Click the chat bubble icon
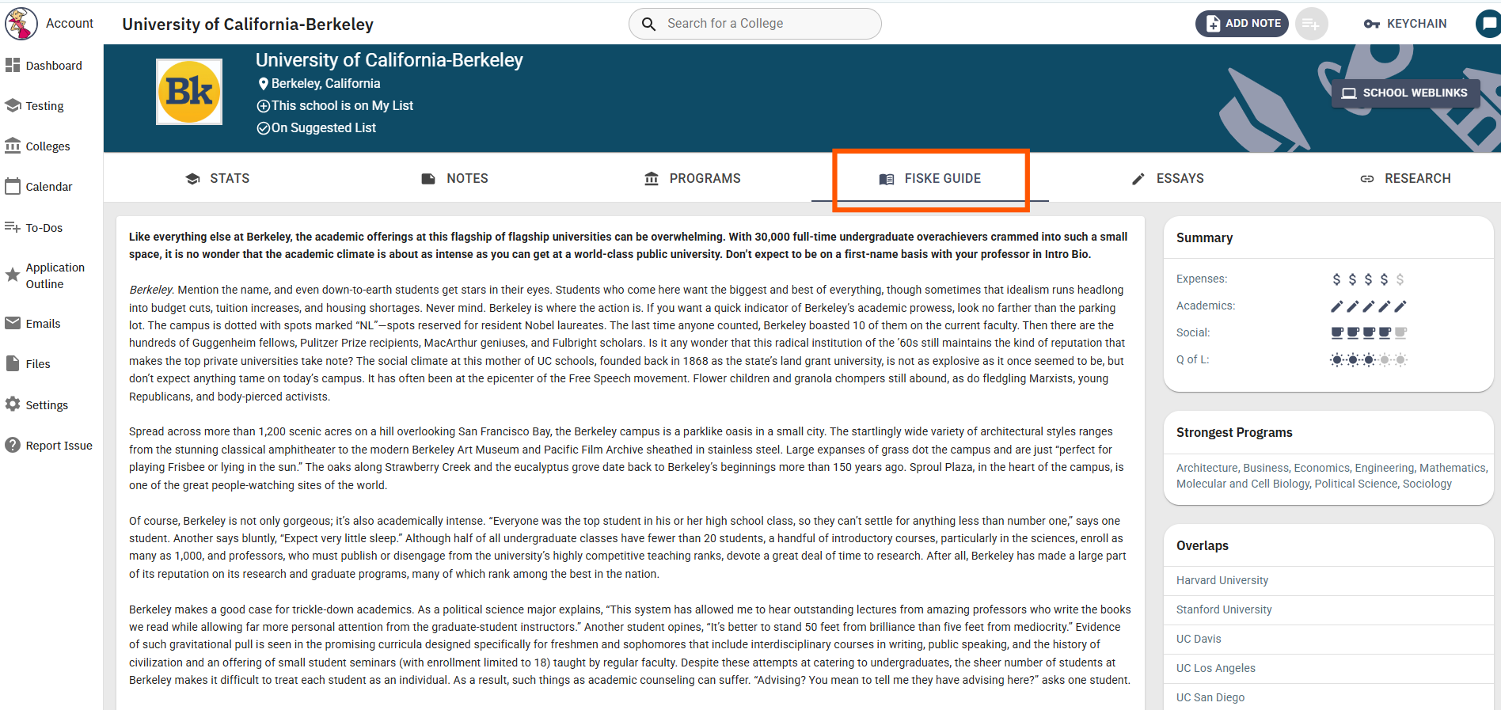This screenshot has width=1501, height=710. (1489, 24)
